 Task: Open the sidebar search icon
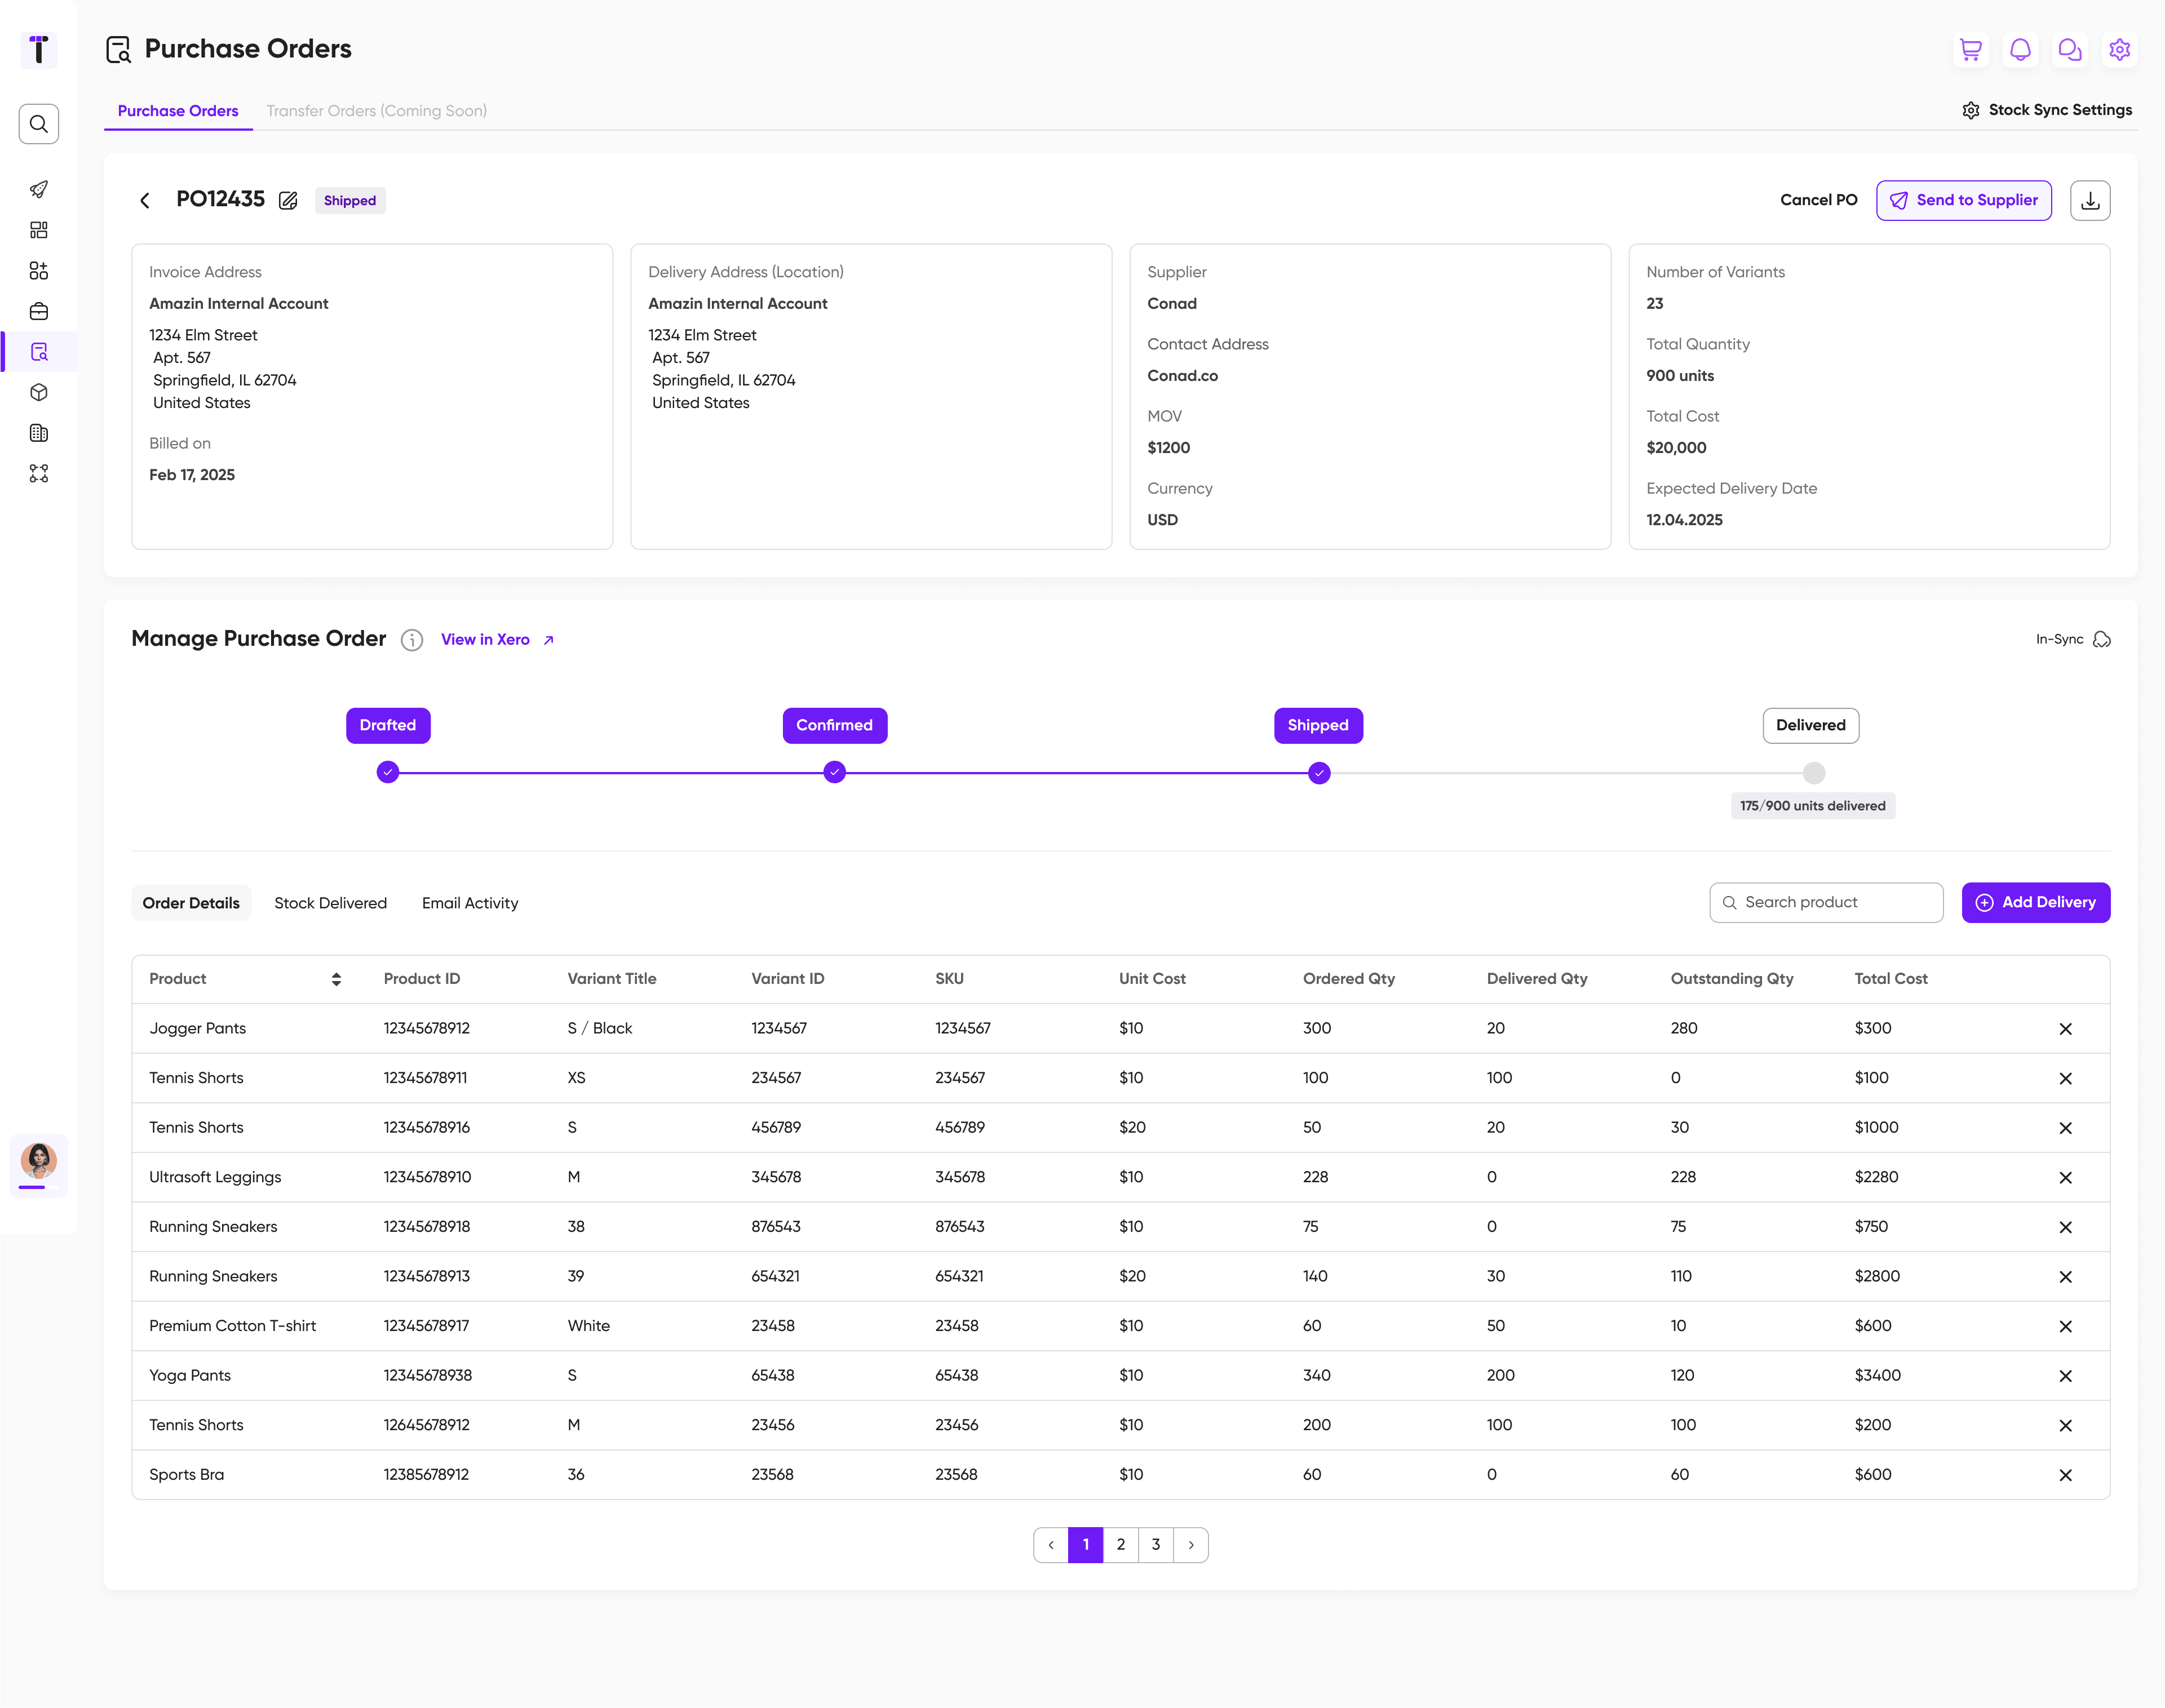[x=39, y=124]
